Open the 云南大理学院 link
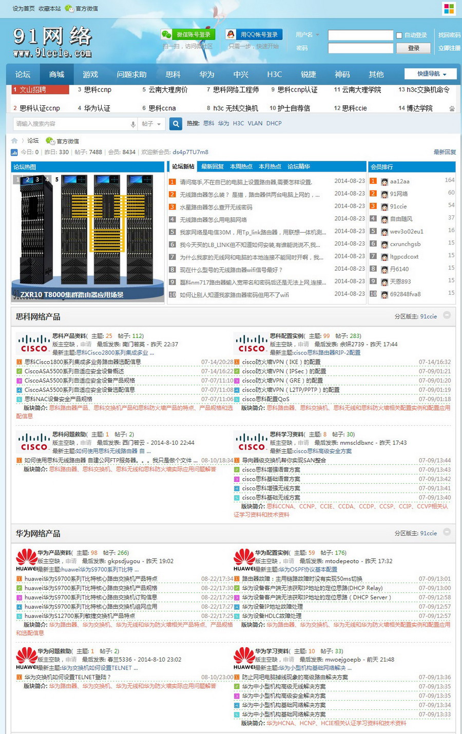Screen dimensions: 462x734 tap(361, 89)
